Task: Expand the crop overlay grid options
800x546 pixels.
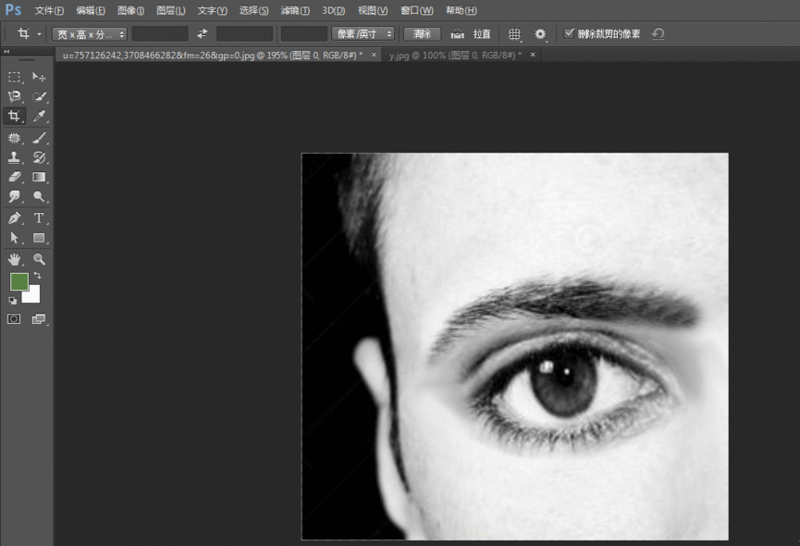Action: (516, 34)
